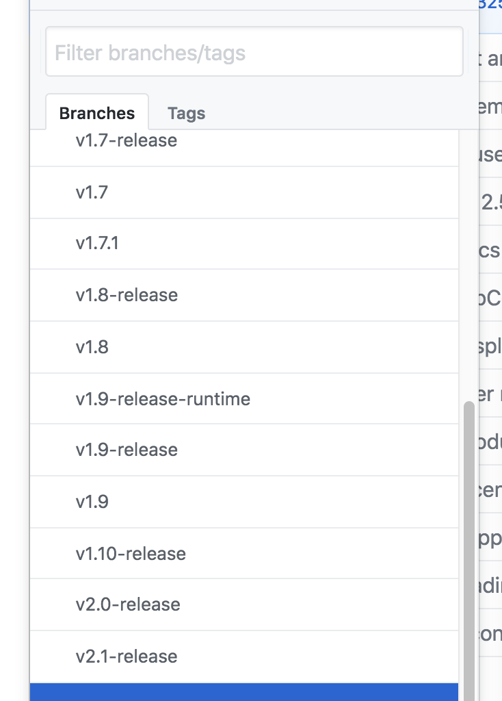
Task: Click the Filter branches/tags input field
Action: coord(254,52)
